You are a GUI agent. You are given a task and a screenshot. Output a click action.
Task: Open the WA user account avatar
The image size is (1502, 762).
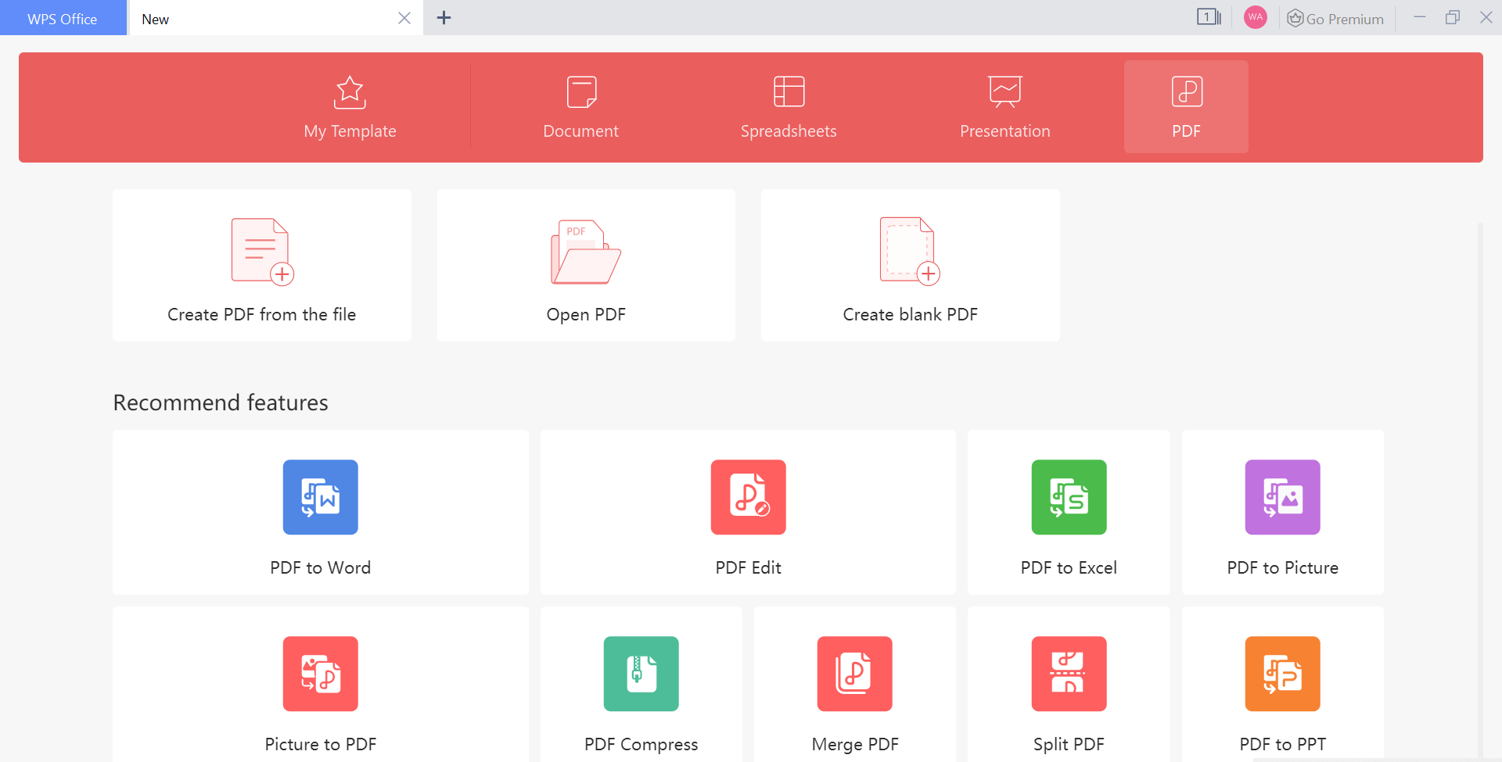1256,17
